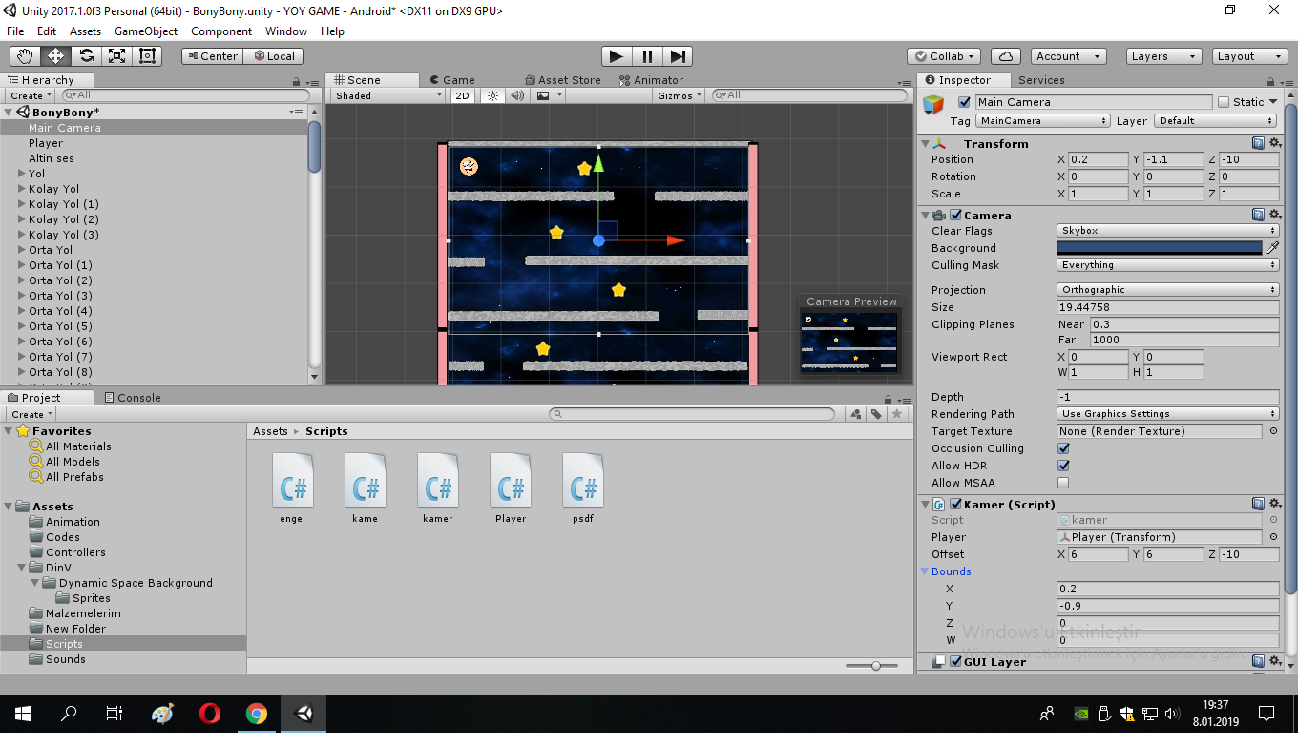Enable the Static checkbox

pyautogui.click(x=1224, y=102)
